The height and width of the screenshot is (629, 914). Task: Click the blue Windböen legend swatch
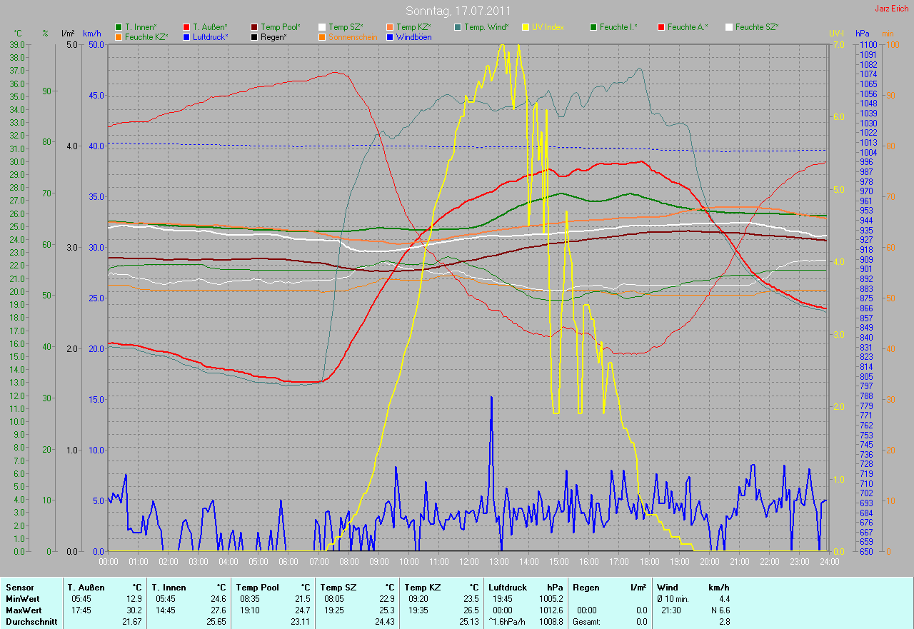click(389, 36)
